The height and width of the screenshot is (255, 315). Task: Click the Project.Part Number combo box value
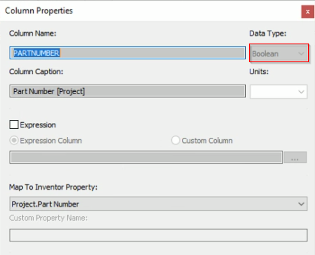[x=150, y=204]
